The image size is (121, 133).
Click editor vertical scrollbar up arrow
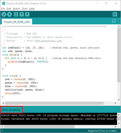point(119,26)
